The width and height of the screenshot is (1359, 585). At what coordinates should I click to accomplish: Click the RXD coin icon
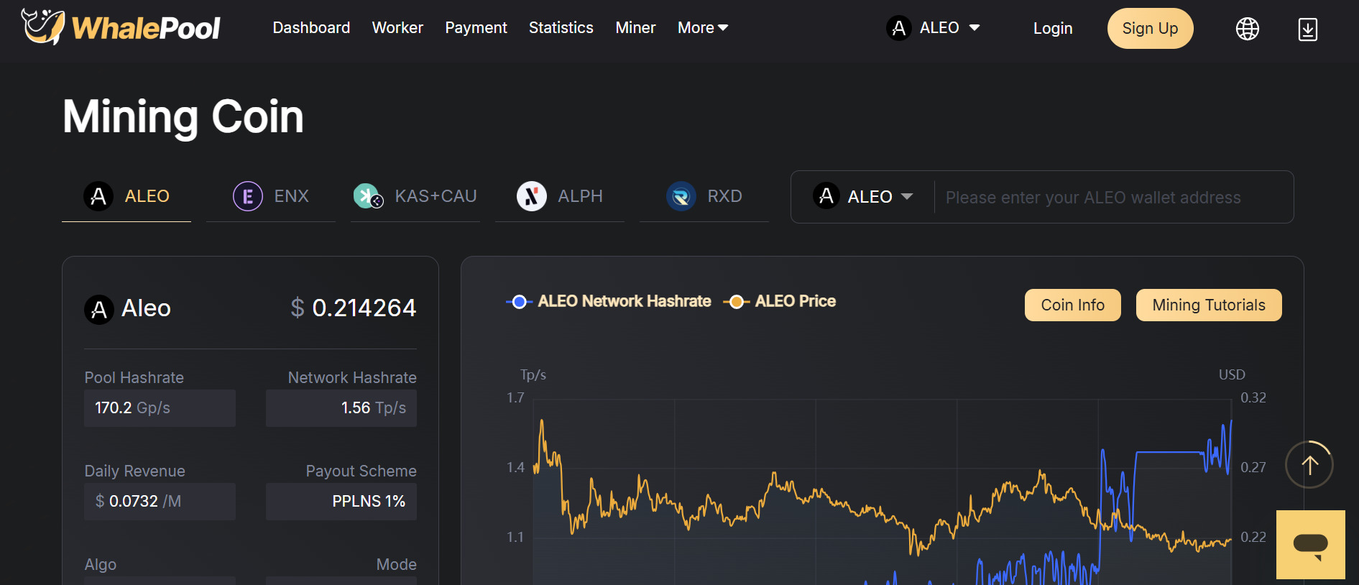coord(681,196)
